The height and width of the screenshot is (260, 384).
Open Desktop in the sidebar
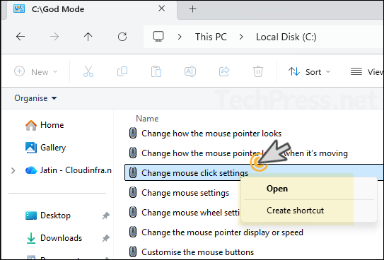click(x=48, y=215)
